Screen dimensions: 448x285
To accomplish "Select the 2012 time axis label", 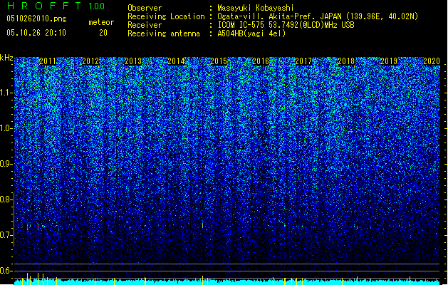I will (x=90, y=61).
